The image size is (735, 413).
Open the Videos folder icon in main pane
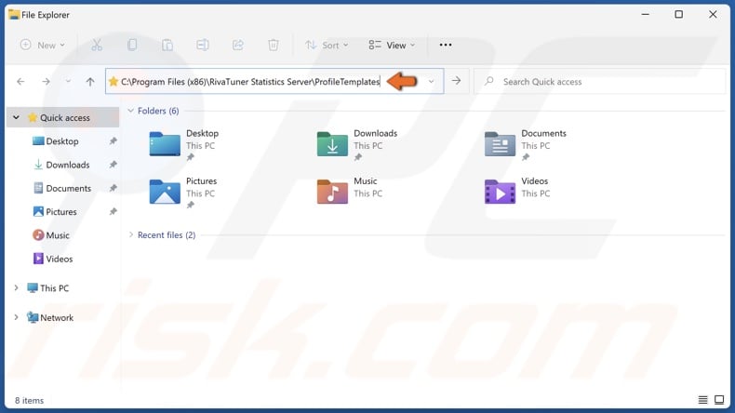tap(500, 192)
